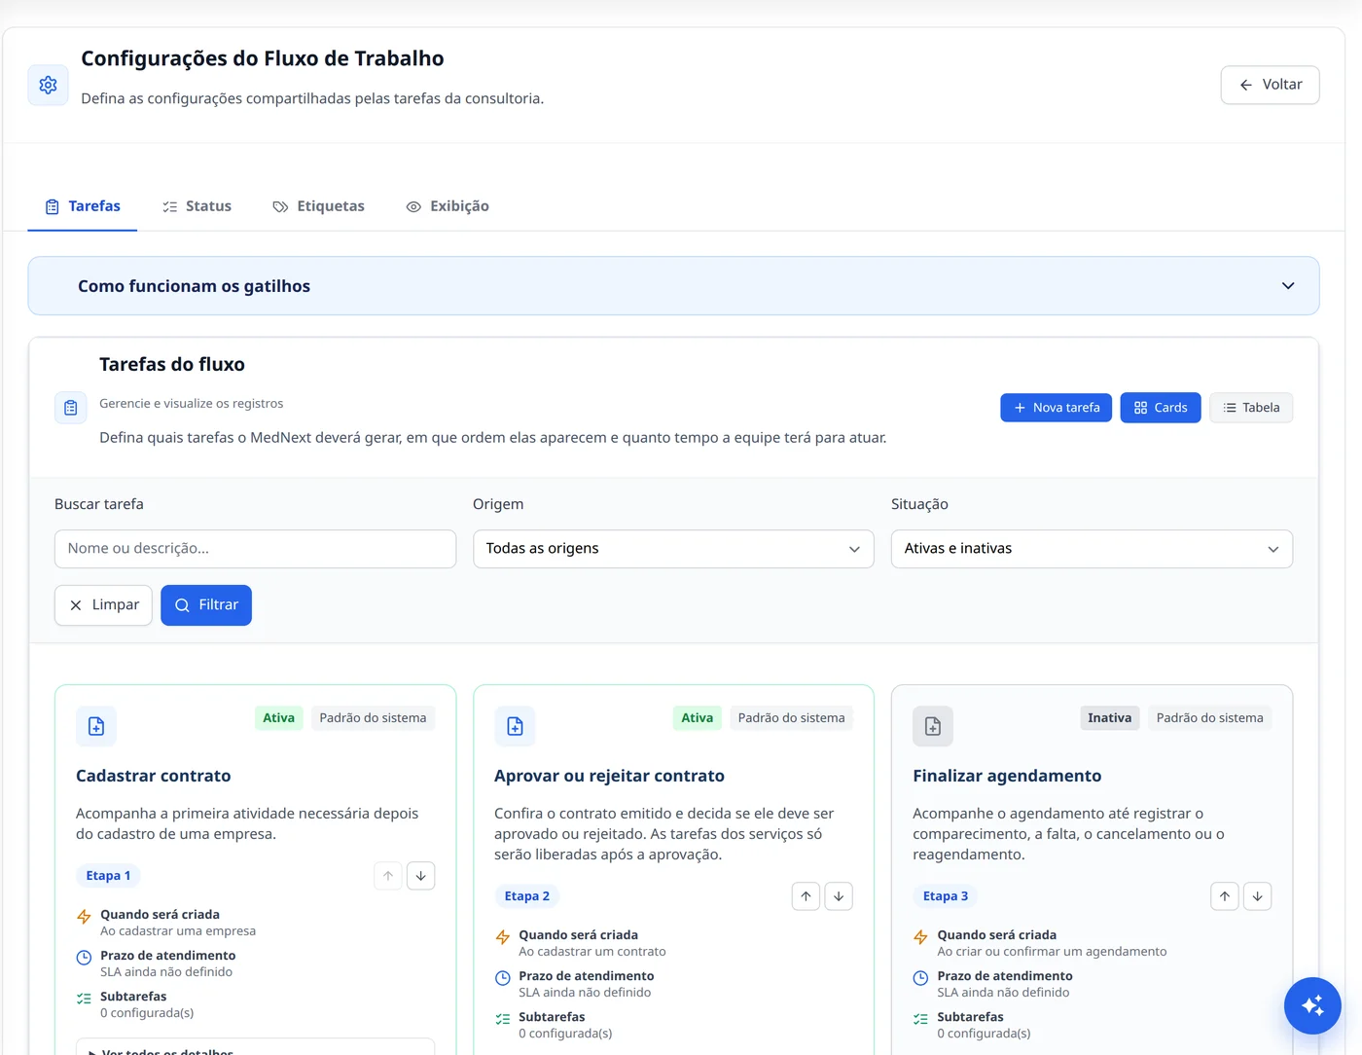Screen dimensions: 1362x1055
Task: Click the settings gear icon beside the page title
Action: (x=48, y=85)
